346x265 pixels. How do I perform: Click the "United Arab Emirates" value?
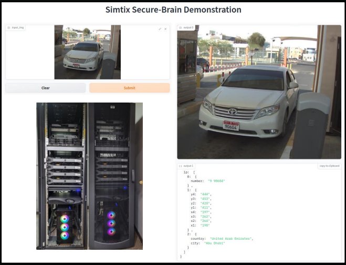230,239
